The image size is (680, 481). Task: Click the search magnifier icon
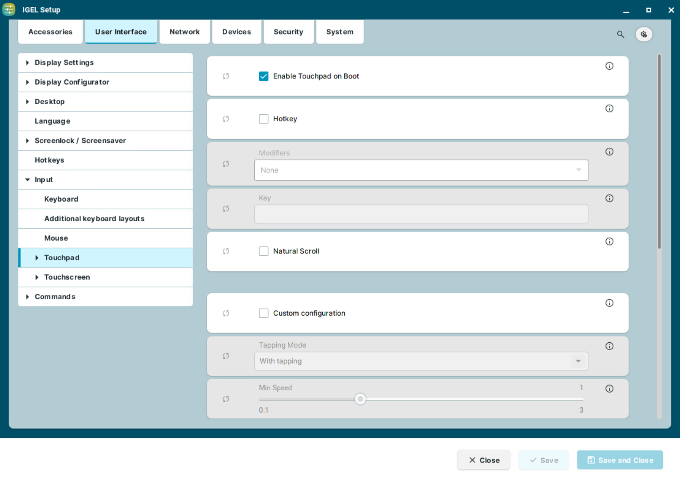[x=620, y=34]
